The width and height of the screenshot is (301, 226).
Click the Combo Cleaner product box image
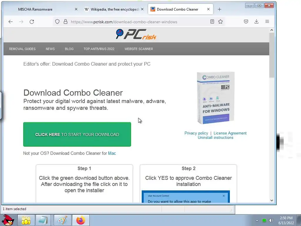click(216, 98)
